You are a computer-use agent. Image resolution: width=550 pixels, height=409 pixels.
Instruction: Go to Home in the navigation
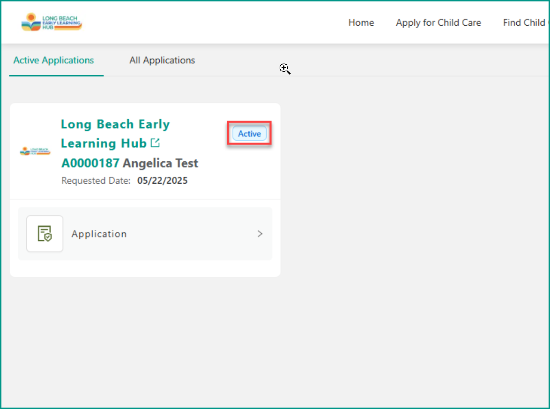[x=361, y=22]
